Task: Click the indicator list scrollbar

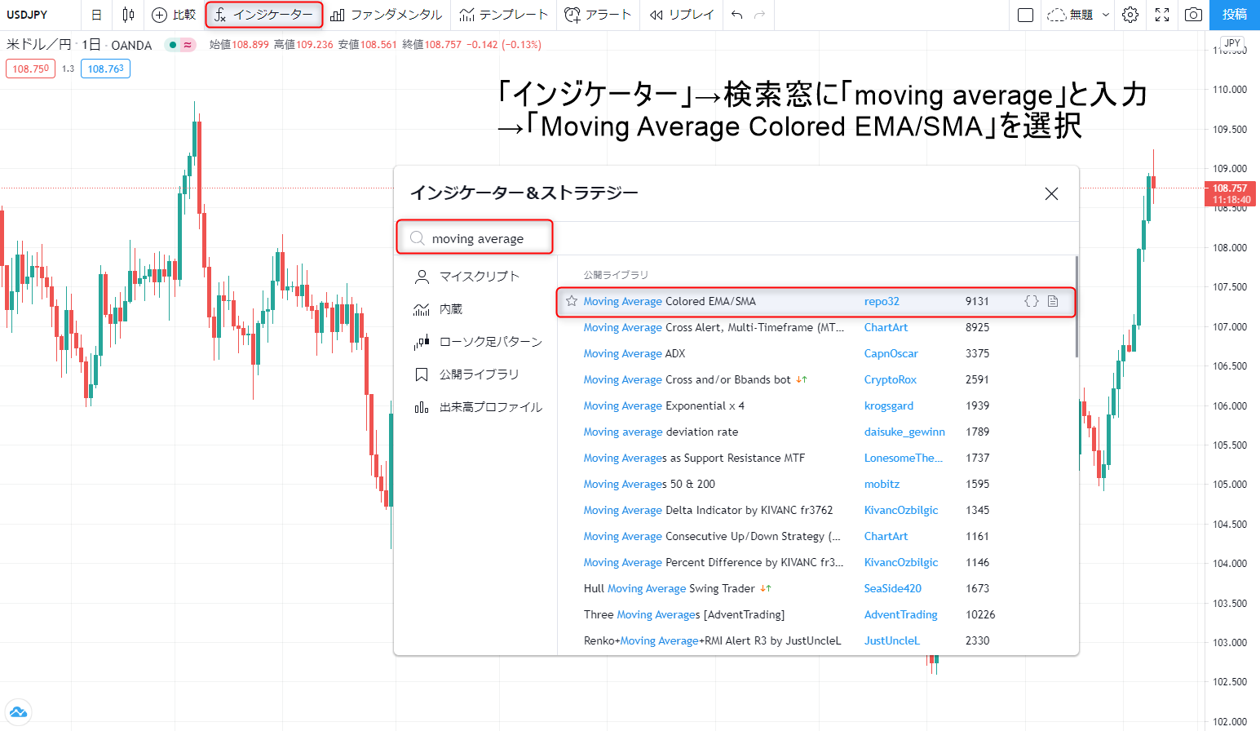Action: (x=1077, y=306)
